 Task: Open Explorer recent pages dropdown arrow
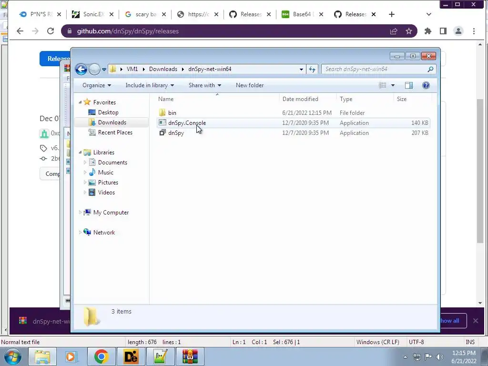click(x=104, y=70)
